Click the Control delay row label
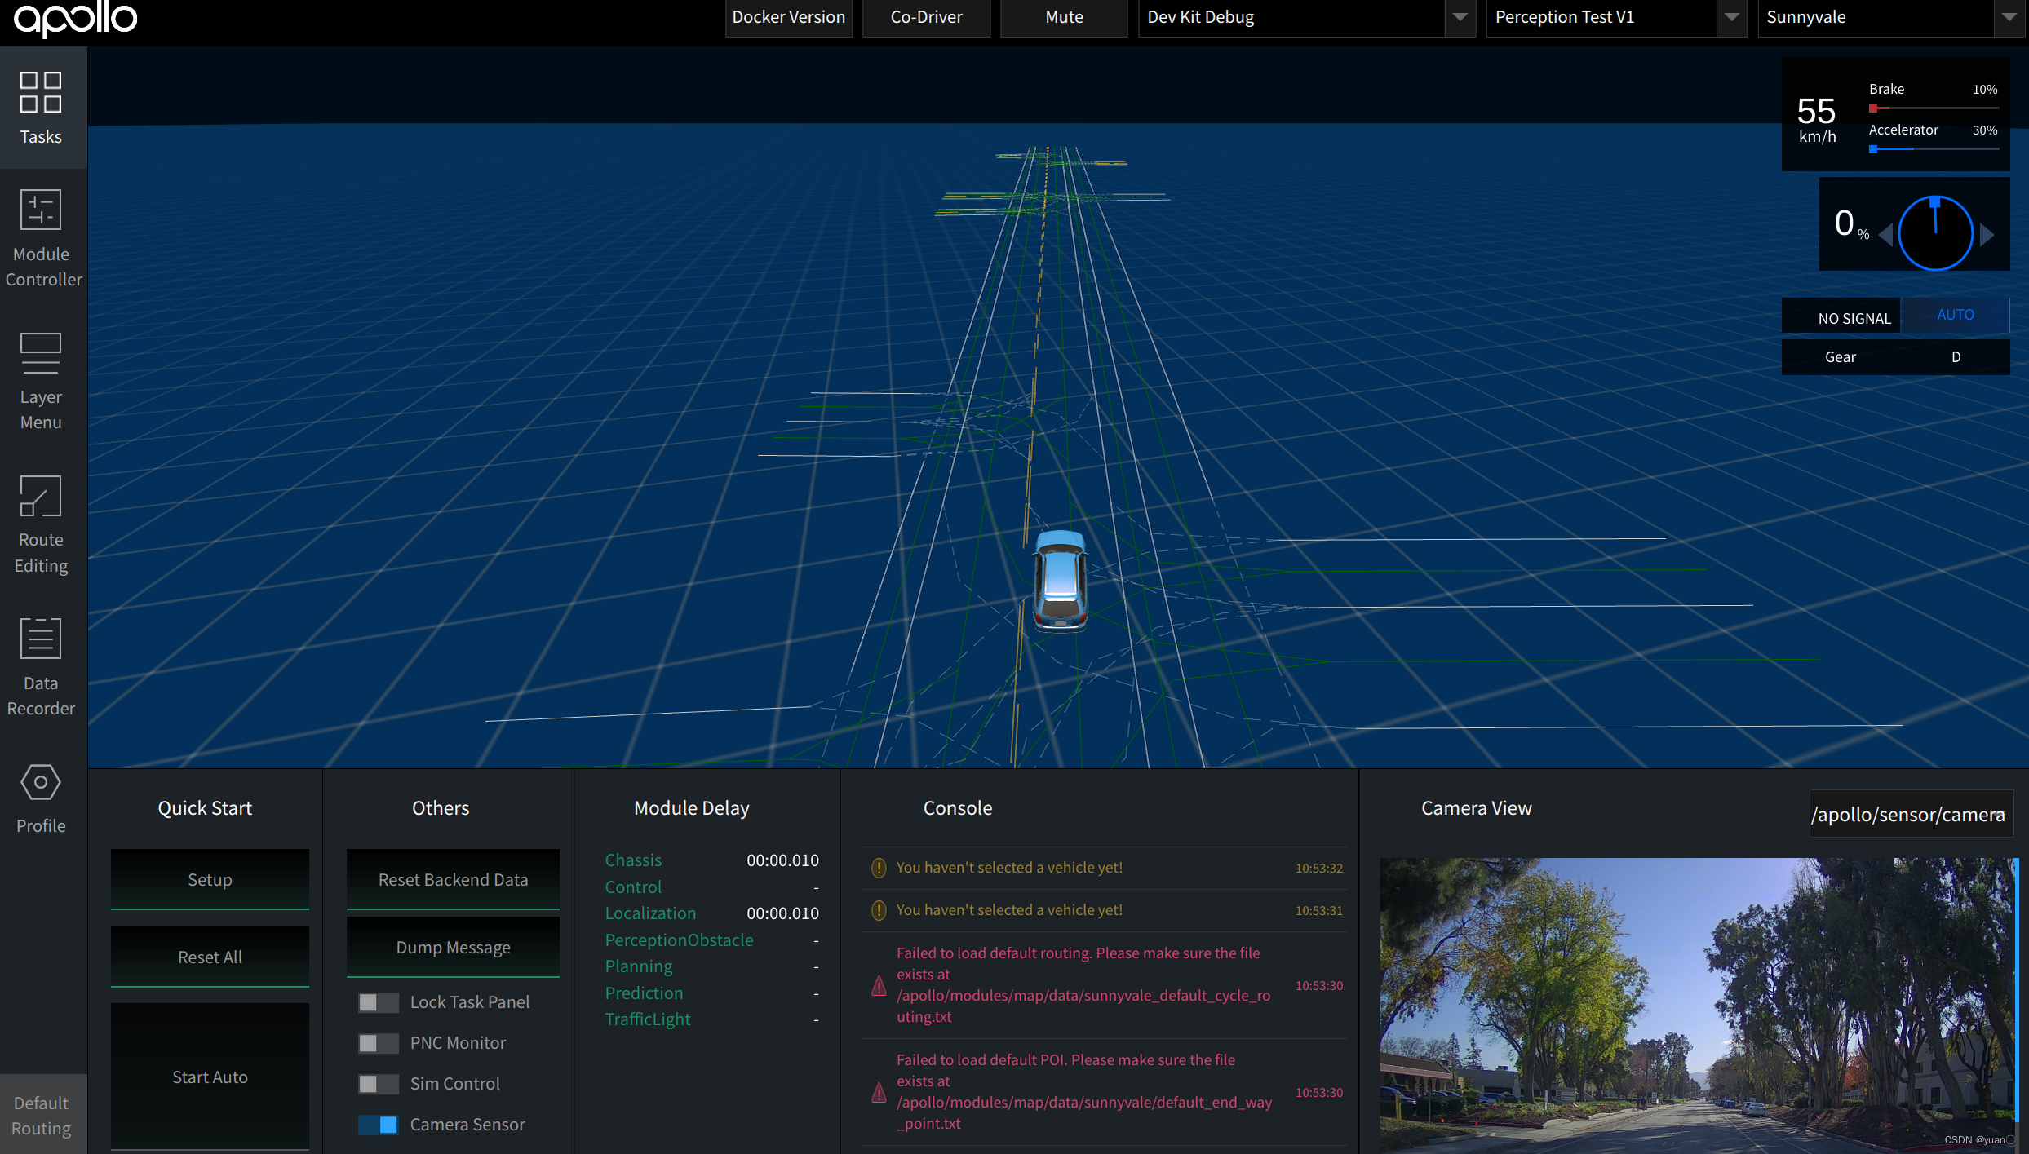The image size is (2029, 1154). click(633, 887)
